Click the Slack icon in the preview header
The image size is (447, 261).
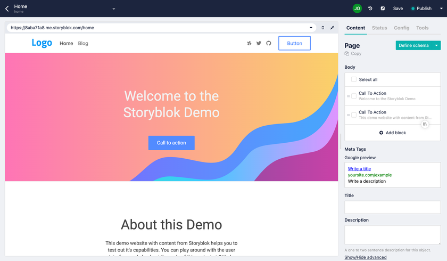coord(249,43)
